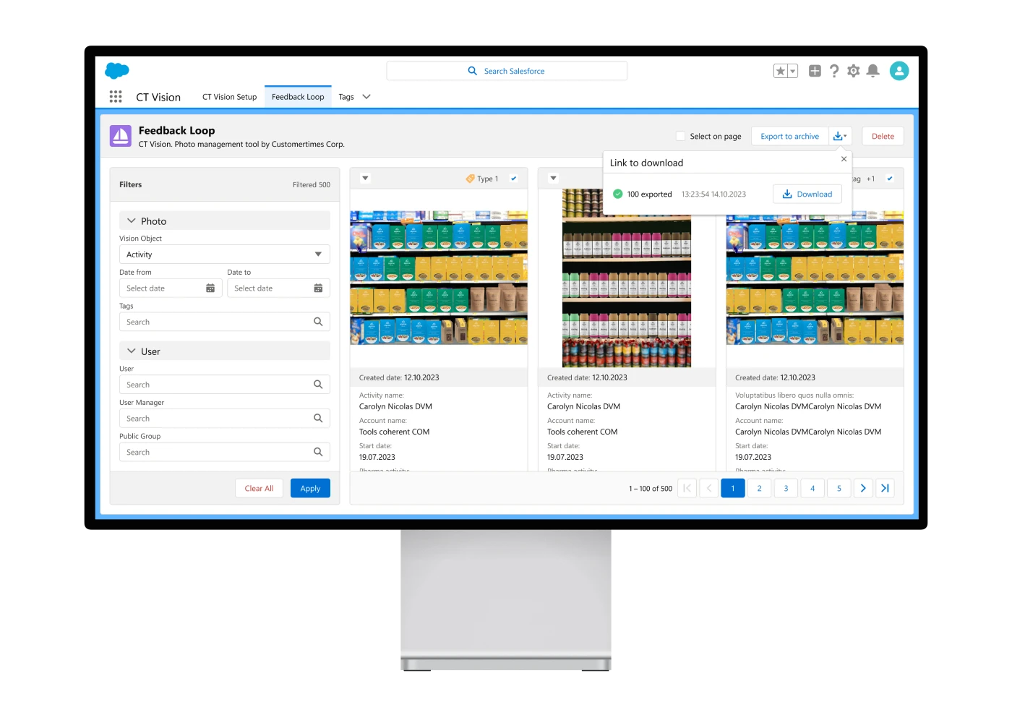Open the third shelf photo thumbnail

coord(815,278)
